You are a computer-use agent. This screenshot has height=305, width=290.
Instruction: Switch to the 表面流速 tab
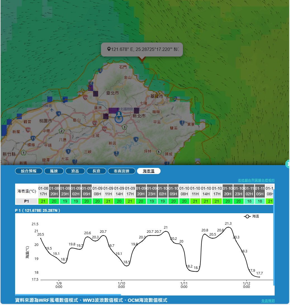click(x=122, y=171)
